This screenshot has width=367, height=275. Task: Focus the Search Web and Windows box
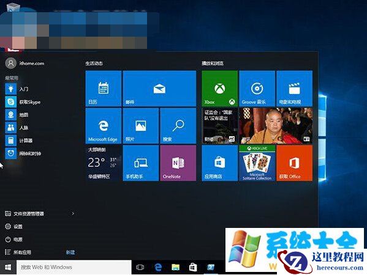coord(74,267)
